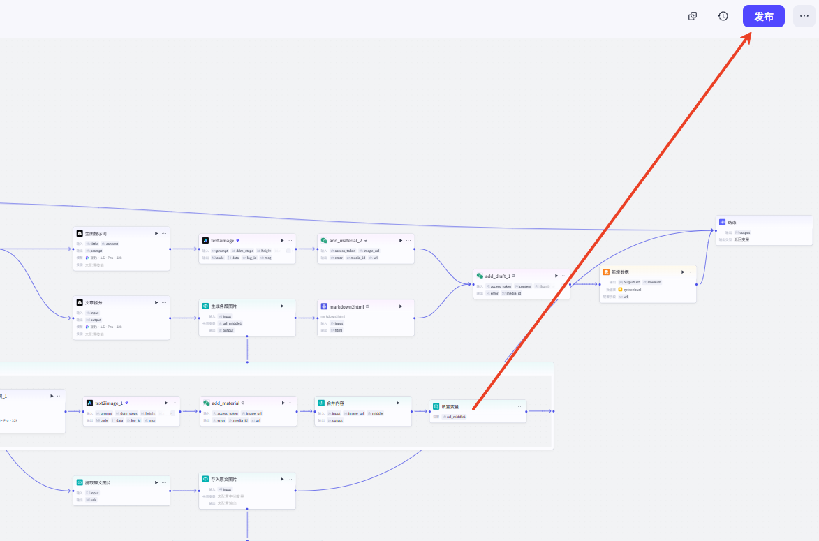Click the duplicate workflow icon in top bar
Image resolution: width=819 pixels, height=541 pixels.
pyautogui.click(x=693, y=16)
